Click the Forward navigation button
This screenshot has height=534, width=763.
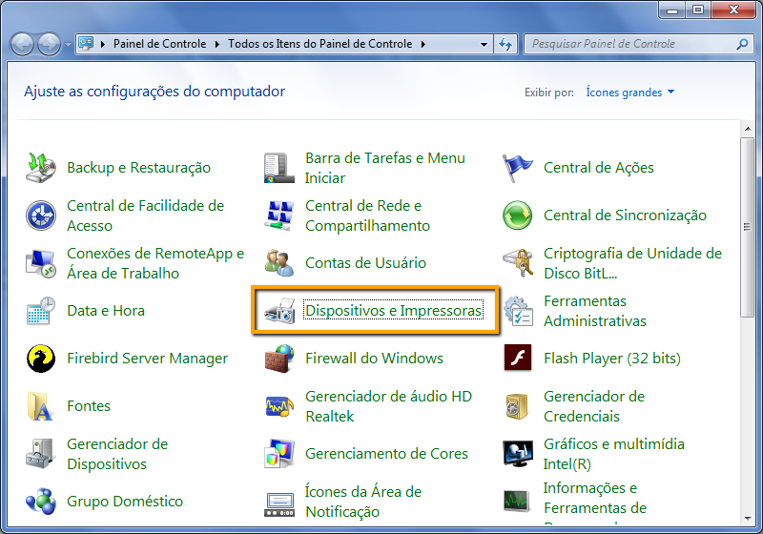point(50,45)
